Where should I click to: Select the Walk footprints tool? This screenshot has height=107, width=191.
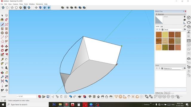point(2,90)
